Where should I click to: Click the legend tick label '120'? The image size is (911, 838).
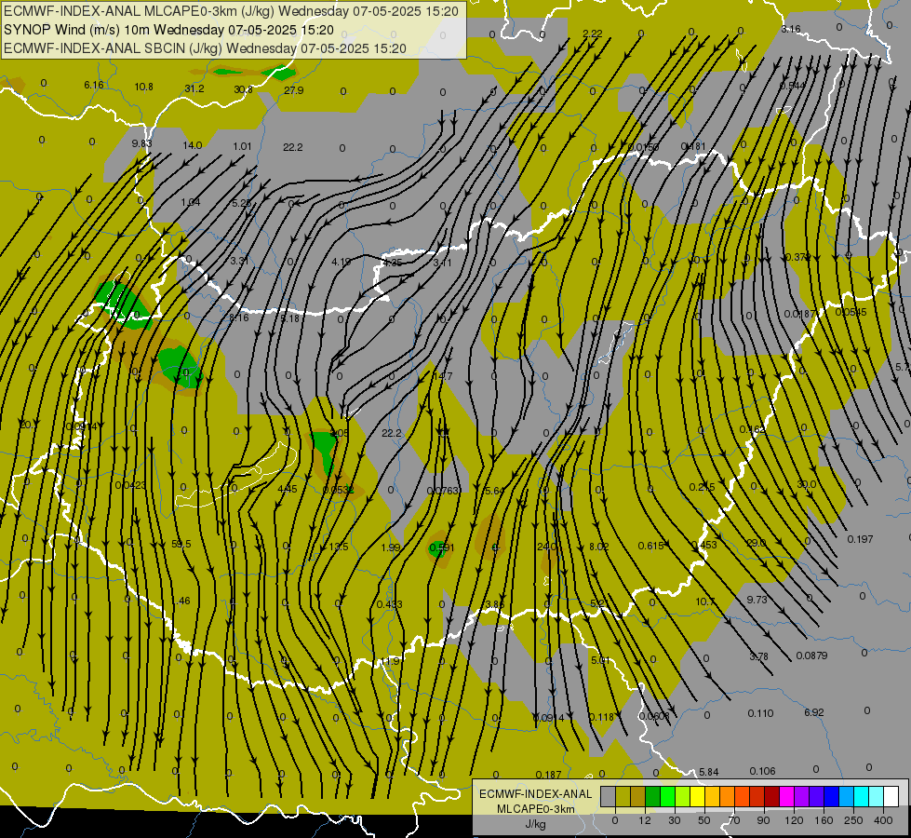coord(794,820)
